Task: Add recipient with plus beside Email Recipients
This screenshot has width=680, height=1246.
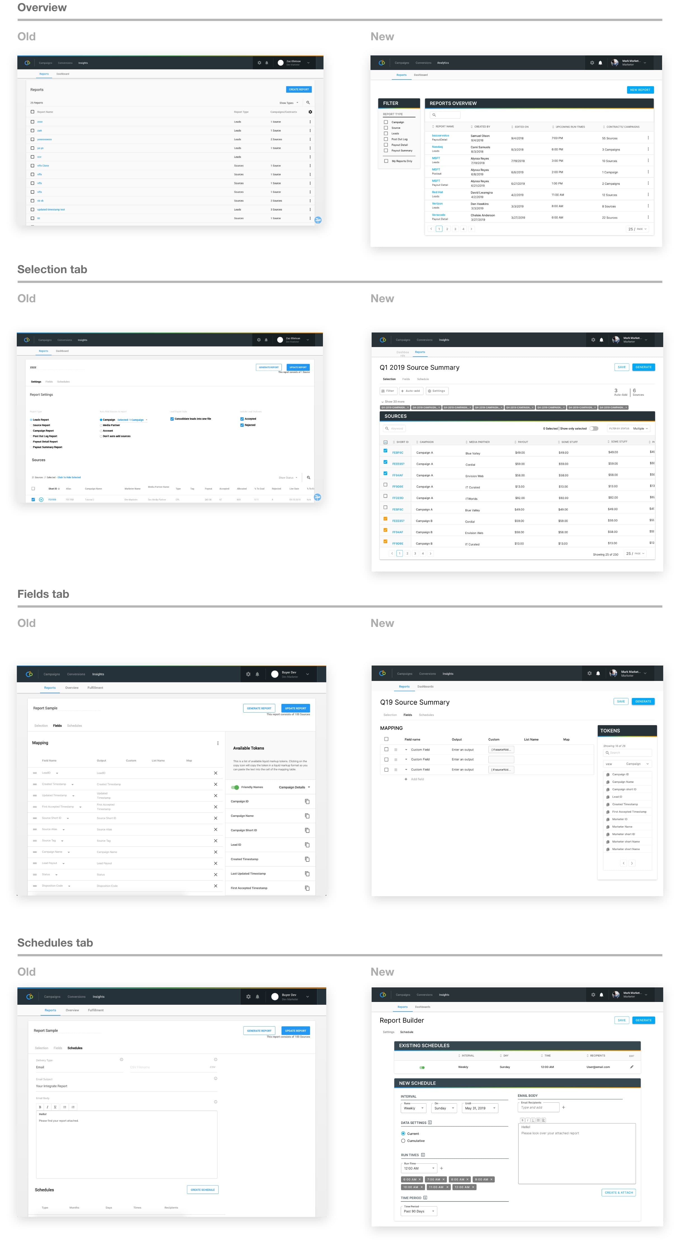Action: coord(563,1107)
